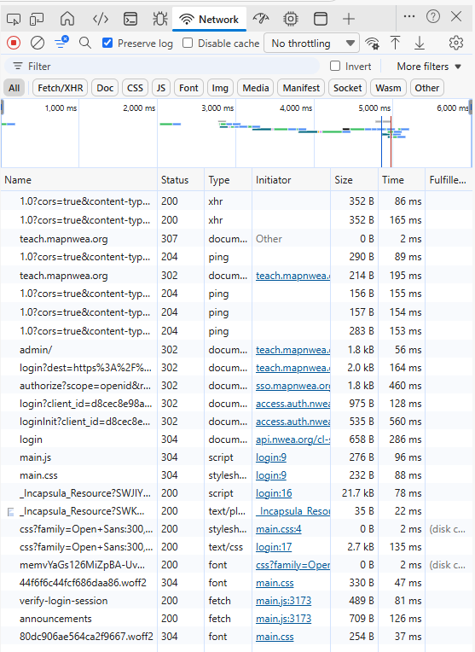Sort by the Initiator column header

coord(291,180)
